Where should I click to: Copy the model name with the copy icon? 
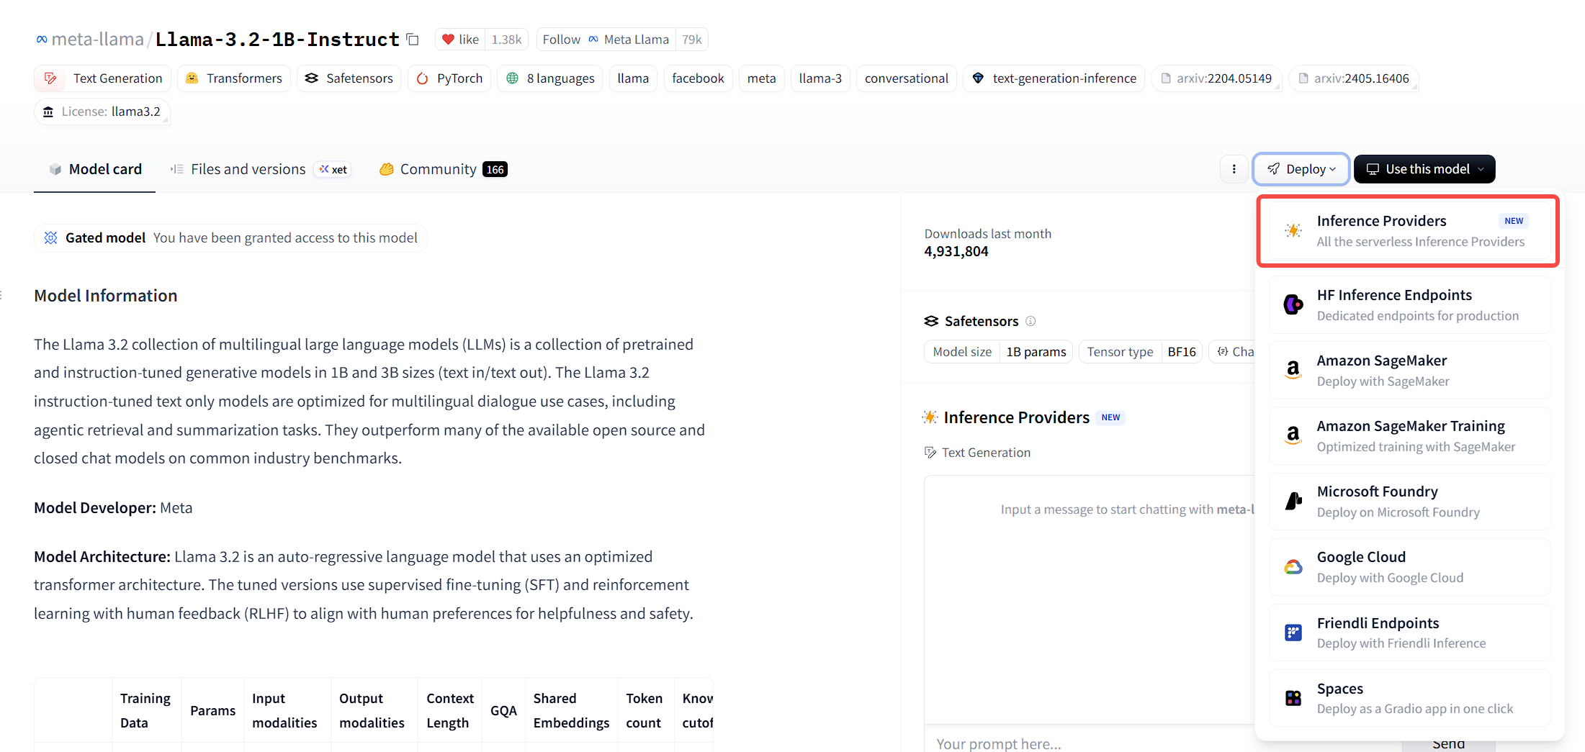coord(413,40)
